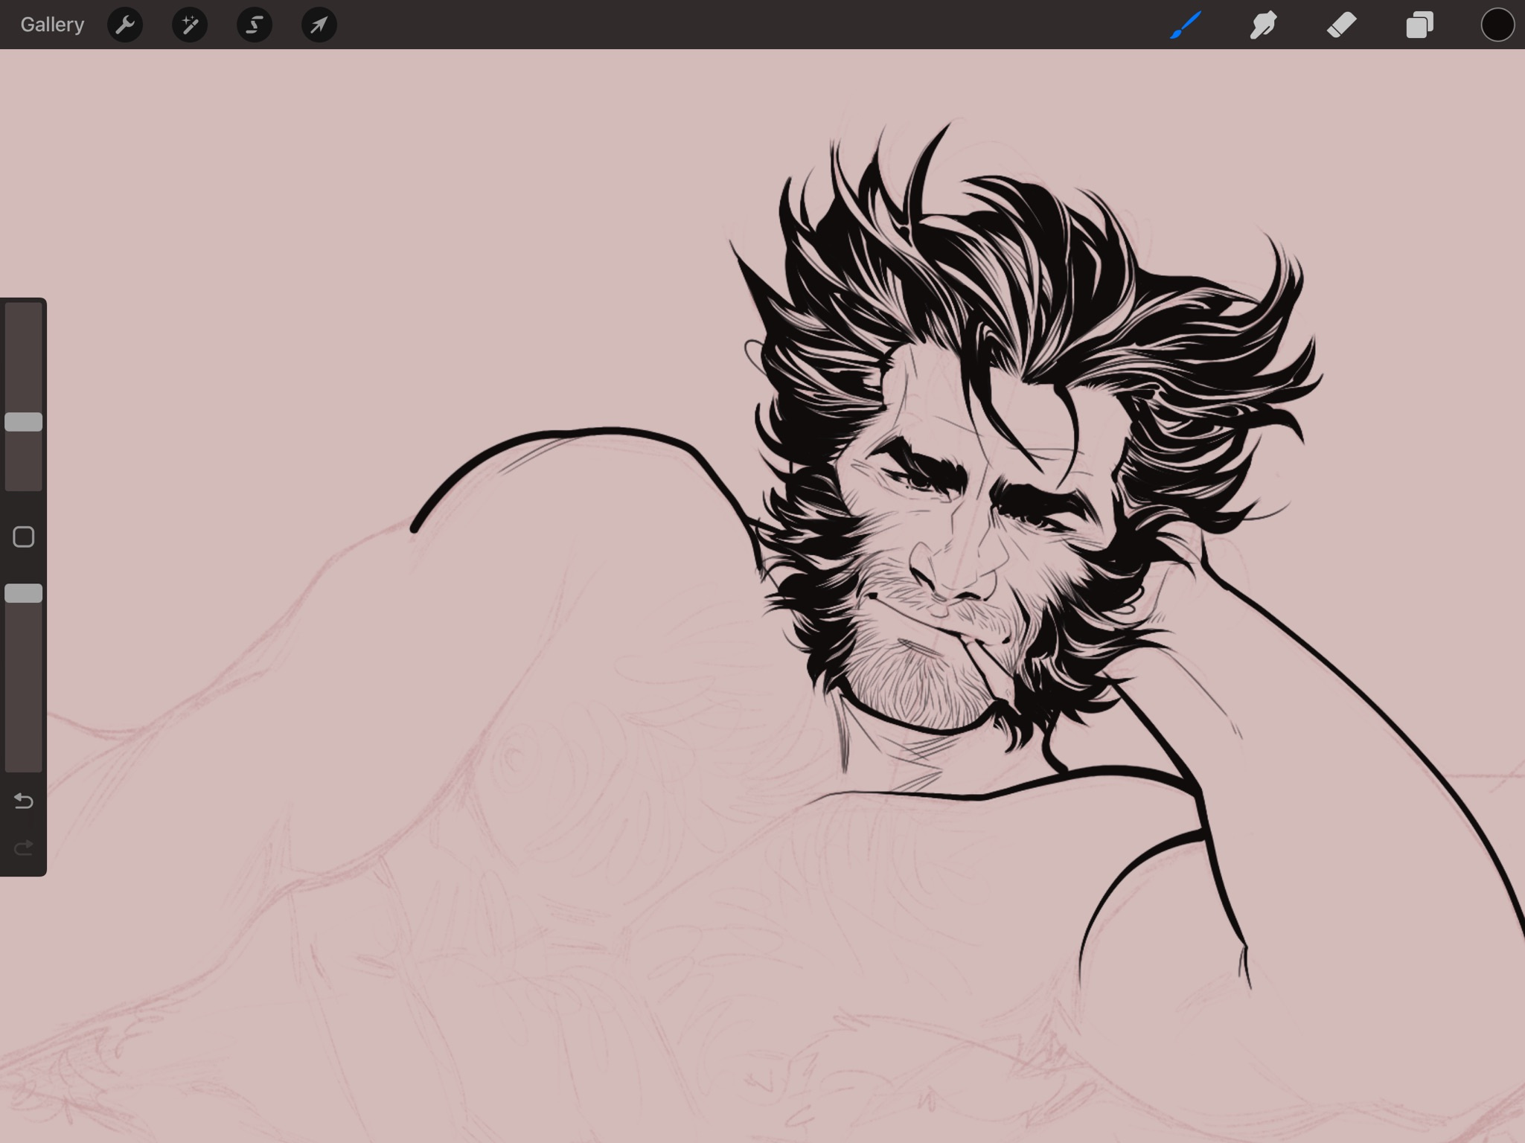This screenshot has width=1525, height=1143.
Task: Select the Smudge tool
Action: click(x=1264, y=25)
